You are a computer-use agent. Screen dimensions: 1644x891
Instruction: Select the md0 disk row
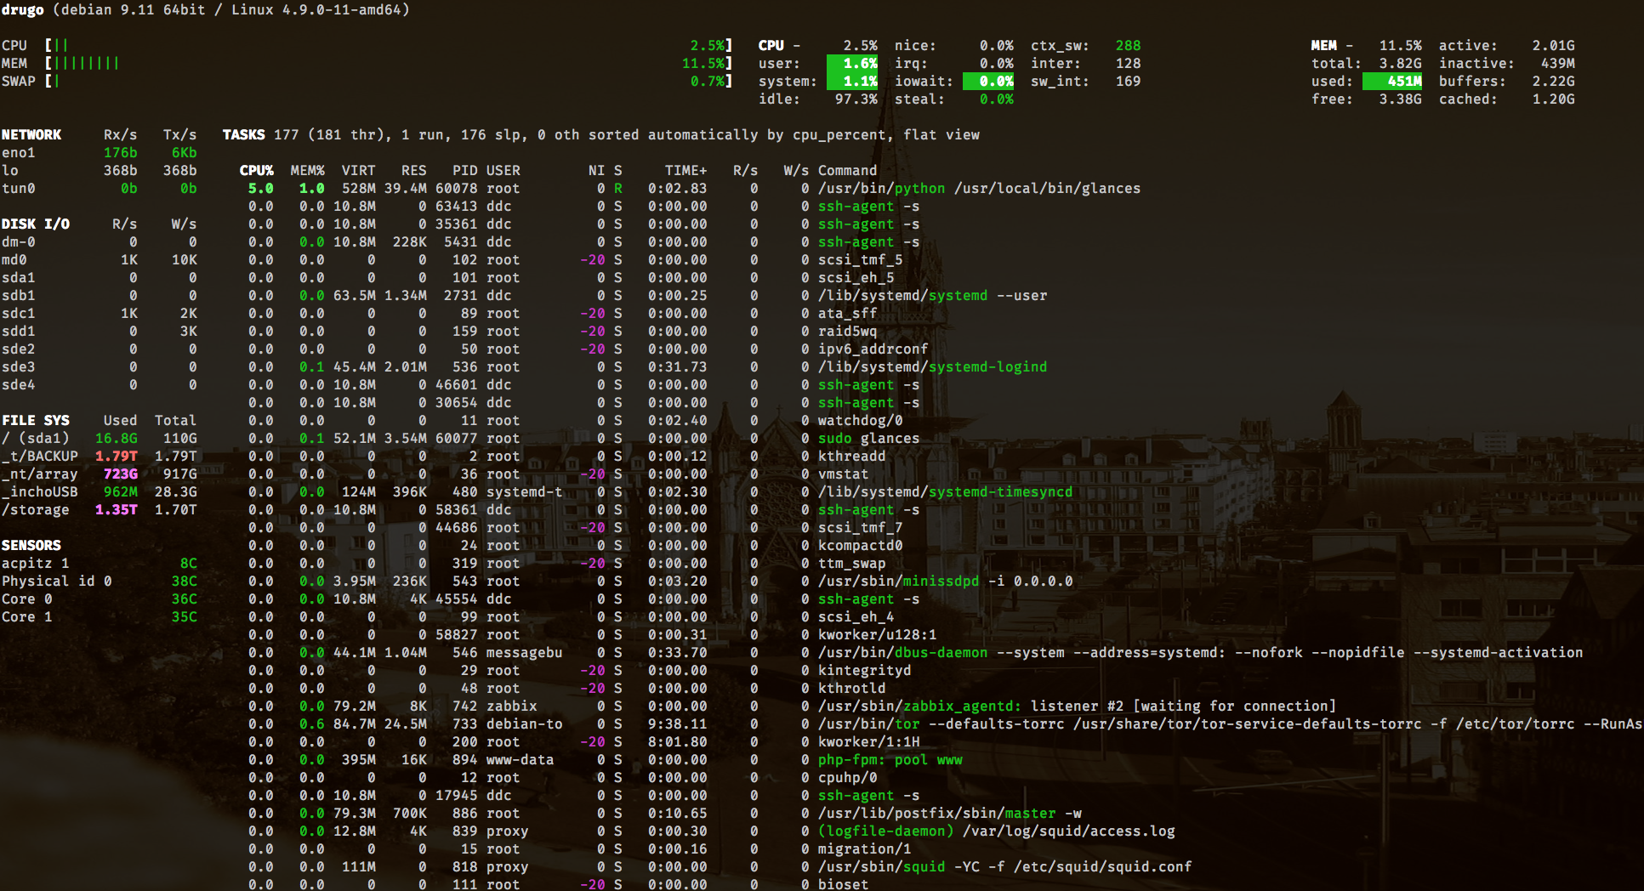point(99,259)
